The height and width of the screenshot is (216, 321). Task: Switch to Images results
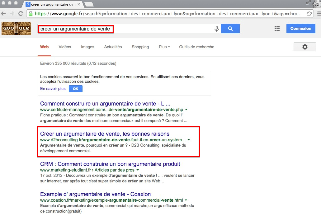[87, 47]
